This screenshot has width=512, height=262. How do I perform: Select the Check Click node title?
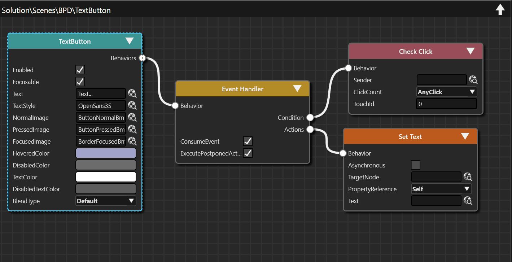coord(416,52)
